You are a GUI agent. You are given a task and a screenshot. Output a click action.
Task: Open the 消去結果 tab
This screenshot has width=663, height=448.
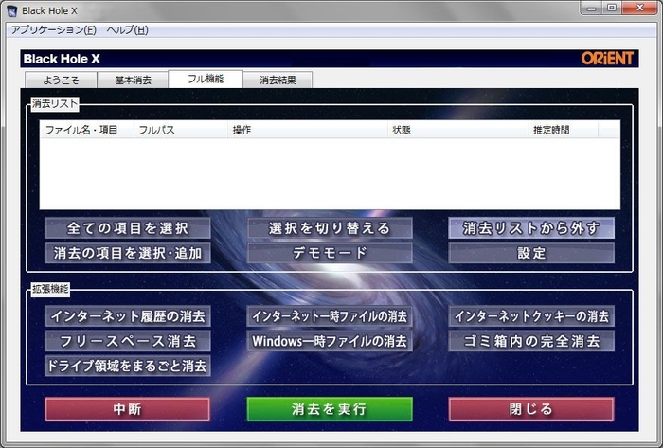(278, 80)
